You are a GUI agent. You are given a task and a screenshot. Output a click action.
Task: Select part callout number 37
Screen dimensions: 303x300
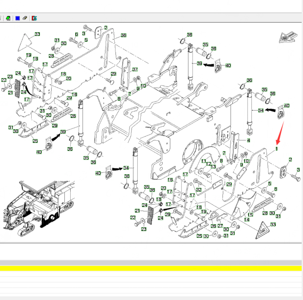[x=135, y=70]
